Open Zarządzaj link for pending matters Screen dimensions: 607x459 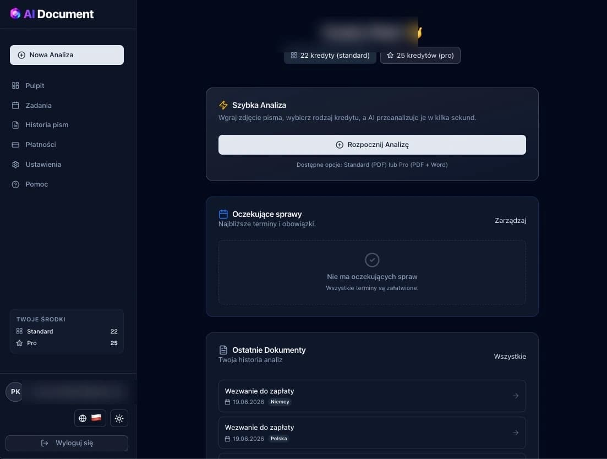510,220
